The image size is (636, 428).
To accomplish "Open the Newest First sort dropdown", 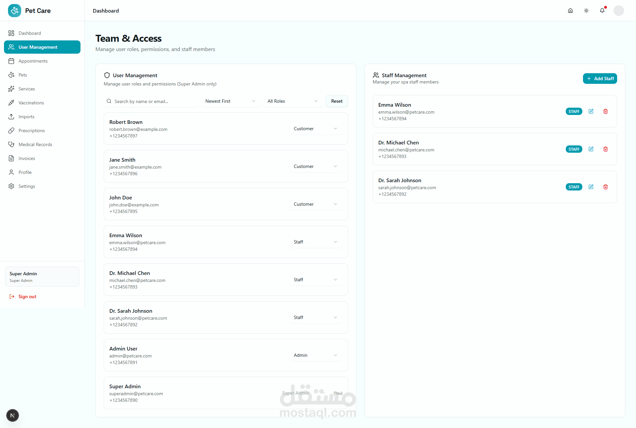I will pos(230,101).
